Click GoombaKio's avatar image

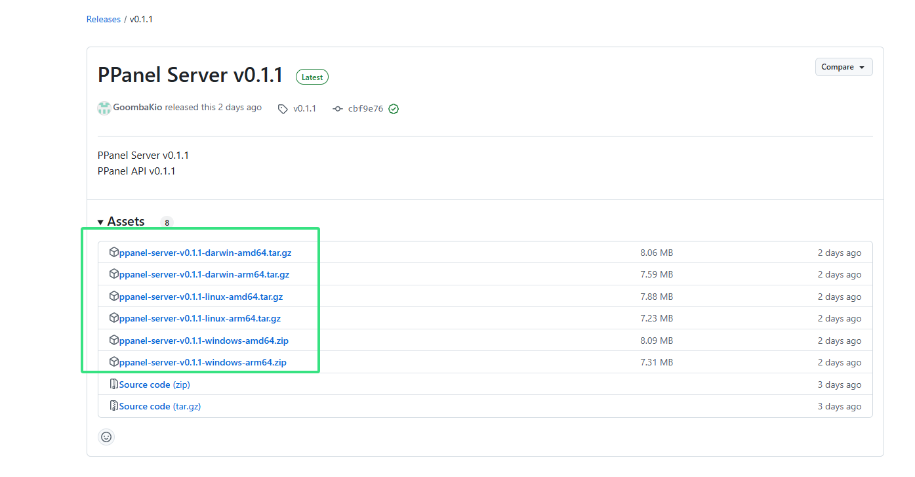tap(104, 108)
